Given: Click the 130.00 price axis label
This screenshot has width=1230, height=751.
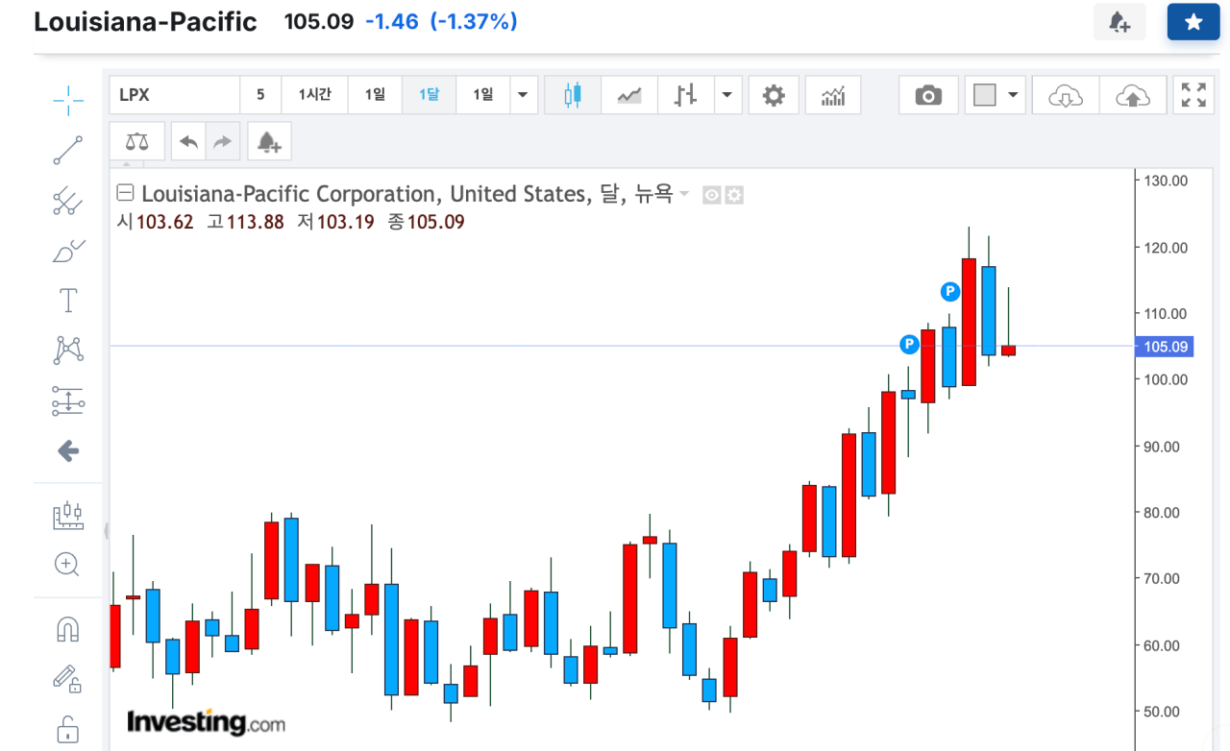Looking at the screenshot, I should (x=1166, y=181).
